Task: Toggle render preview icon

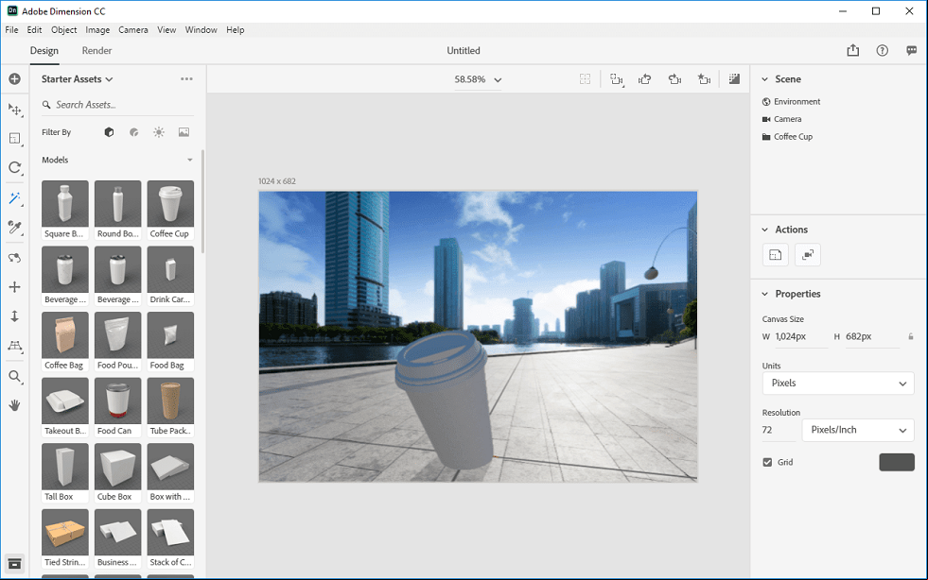Action: click(734, 78)
